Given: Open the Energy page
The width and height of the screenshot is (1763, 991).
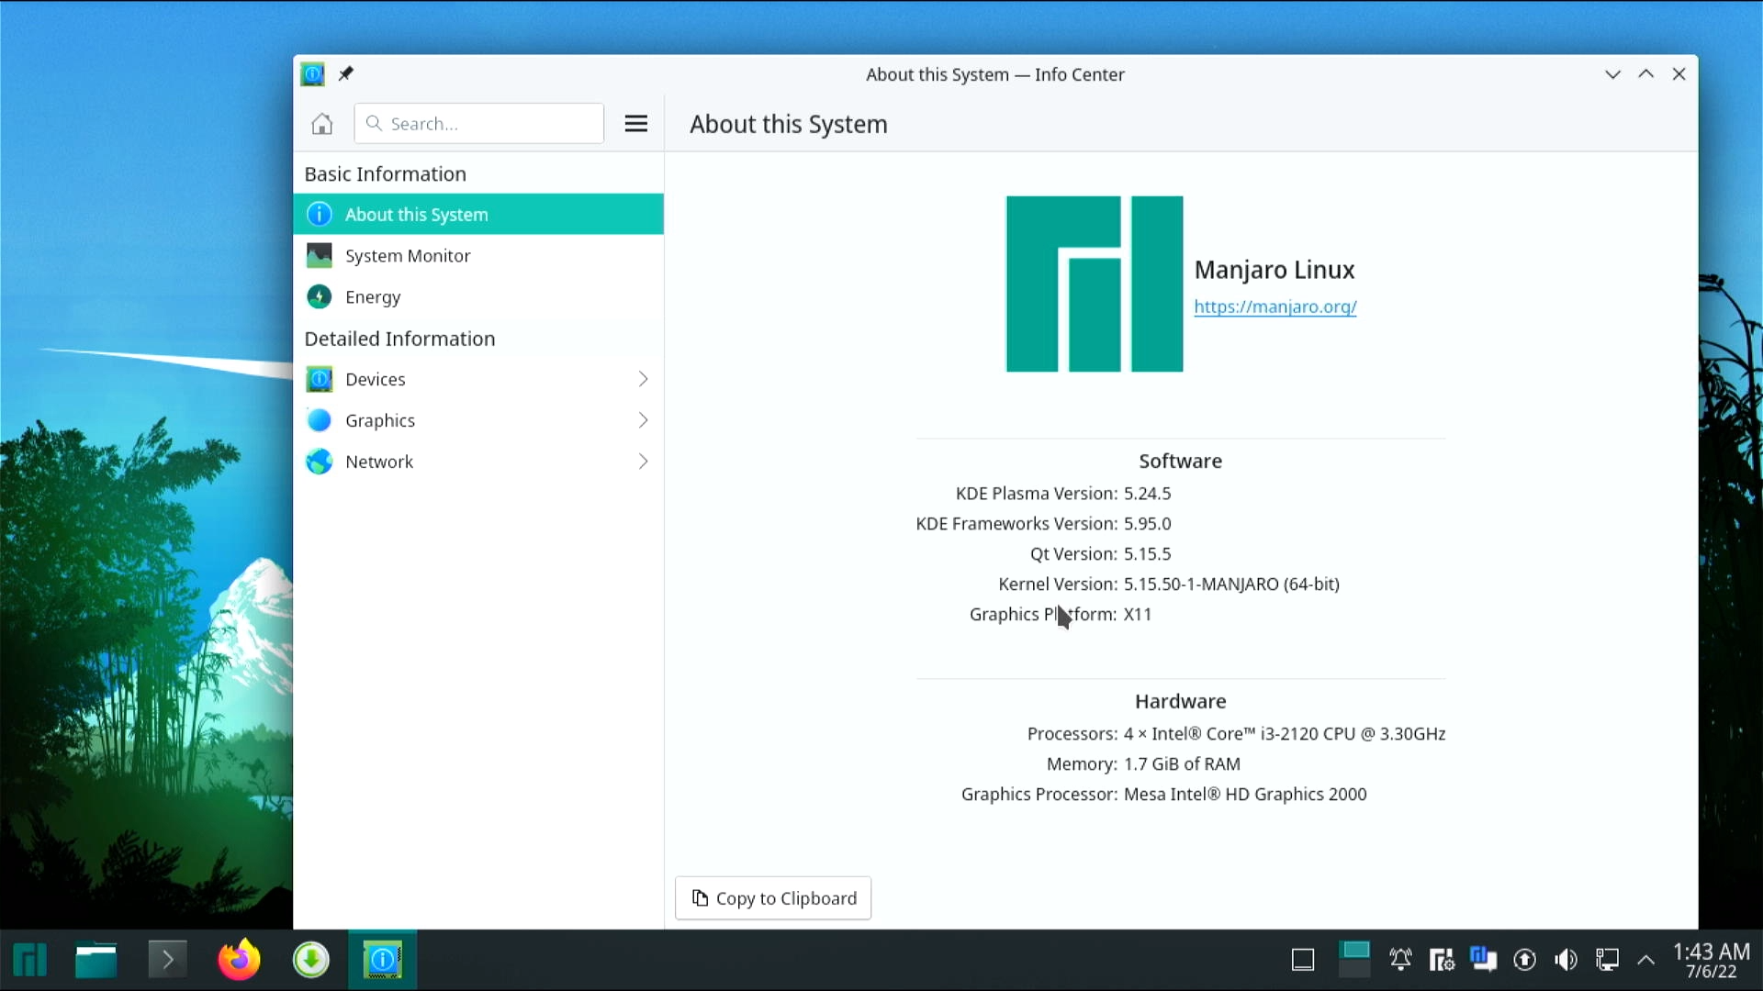Looking at the screenshot, I should 478,296.
